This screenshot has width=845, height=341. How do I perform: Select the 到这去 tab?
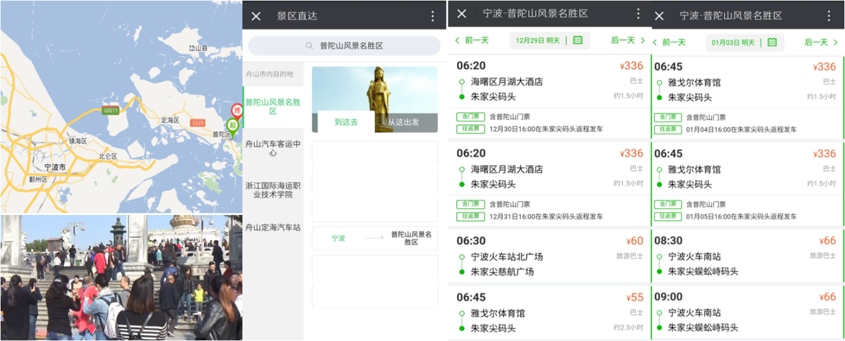pos(345,122)
